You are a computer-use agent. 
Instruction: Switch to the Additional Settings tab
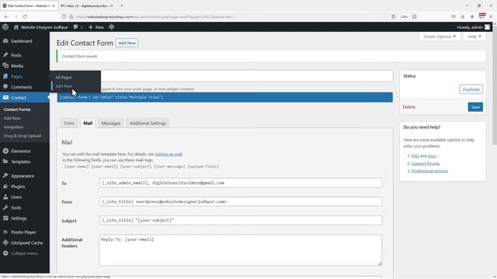(x=148, y=123)
